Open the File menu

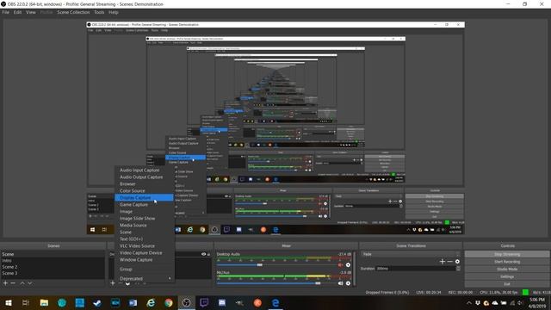pos(6,12)
